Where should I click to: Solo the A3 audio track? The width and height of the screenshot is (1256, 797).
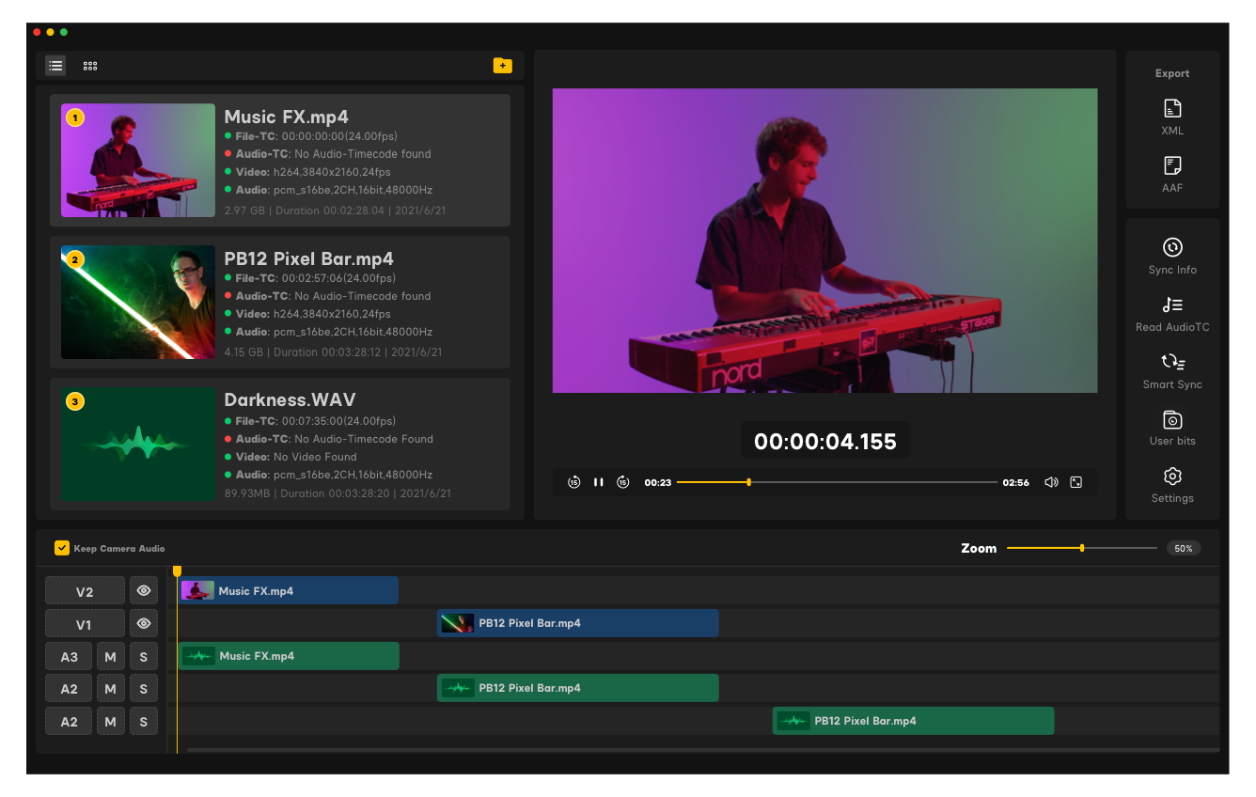144,657
